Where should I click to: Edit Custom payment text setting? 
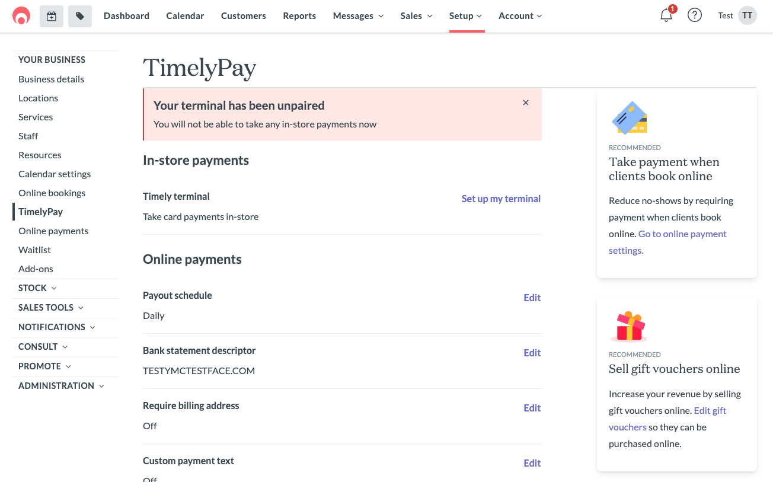click(x=532, y=464)
